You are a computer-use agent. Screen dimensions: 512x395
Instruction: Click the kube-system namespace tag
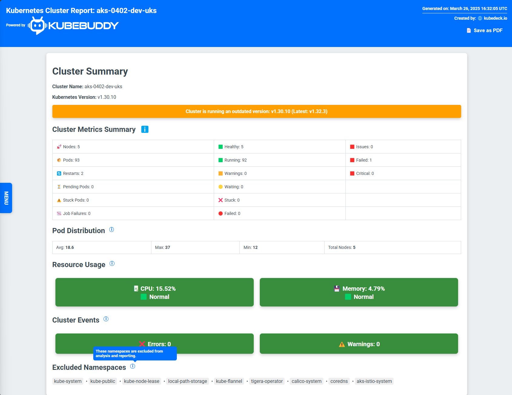point(68,381)
